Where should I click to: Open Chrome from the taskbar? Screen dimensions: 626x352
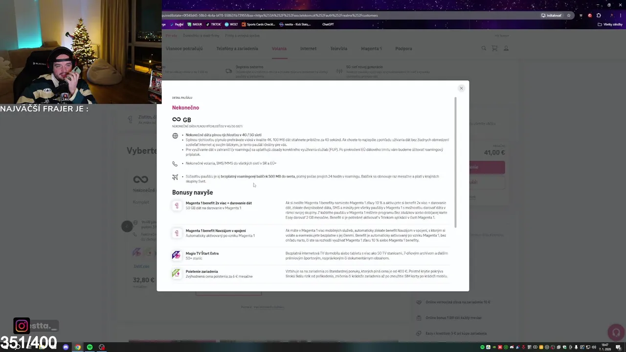(x=78, y=347)
